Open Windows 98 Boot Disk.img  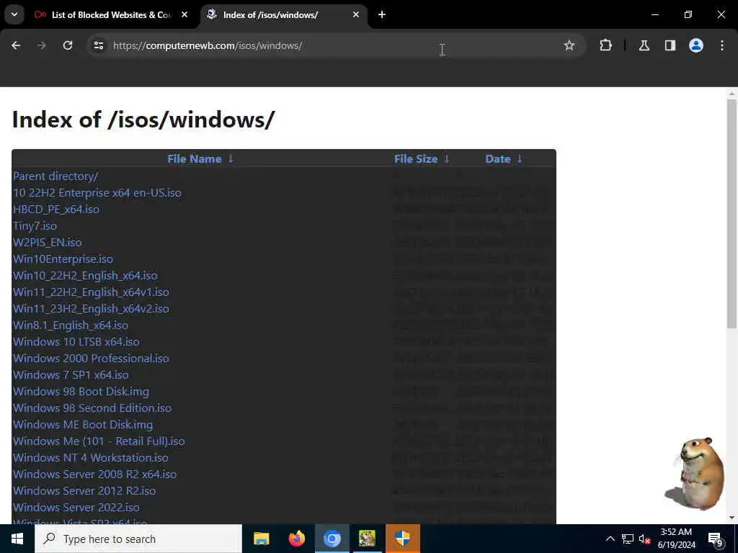point(81,391)
